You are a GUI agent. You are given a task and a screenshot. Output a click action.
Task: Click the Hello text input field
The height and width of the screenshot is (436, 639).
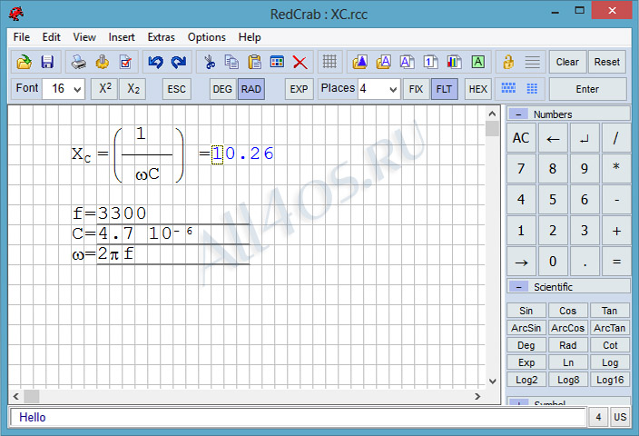[299, 417]
